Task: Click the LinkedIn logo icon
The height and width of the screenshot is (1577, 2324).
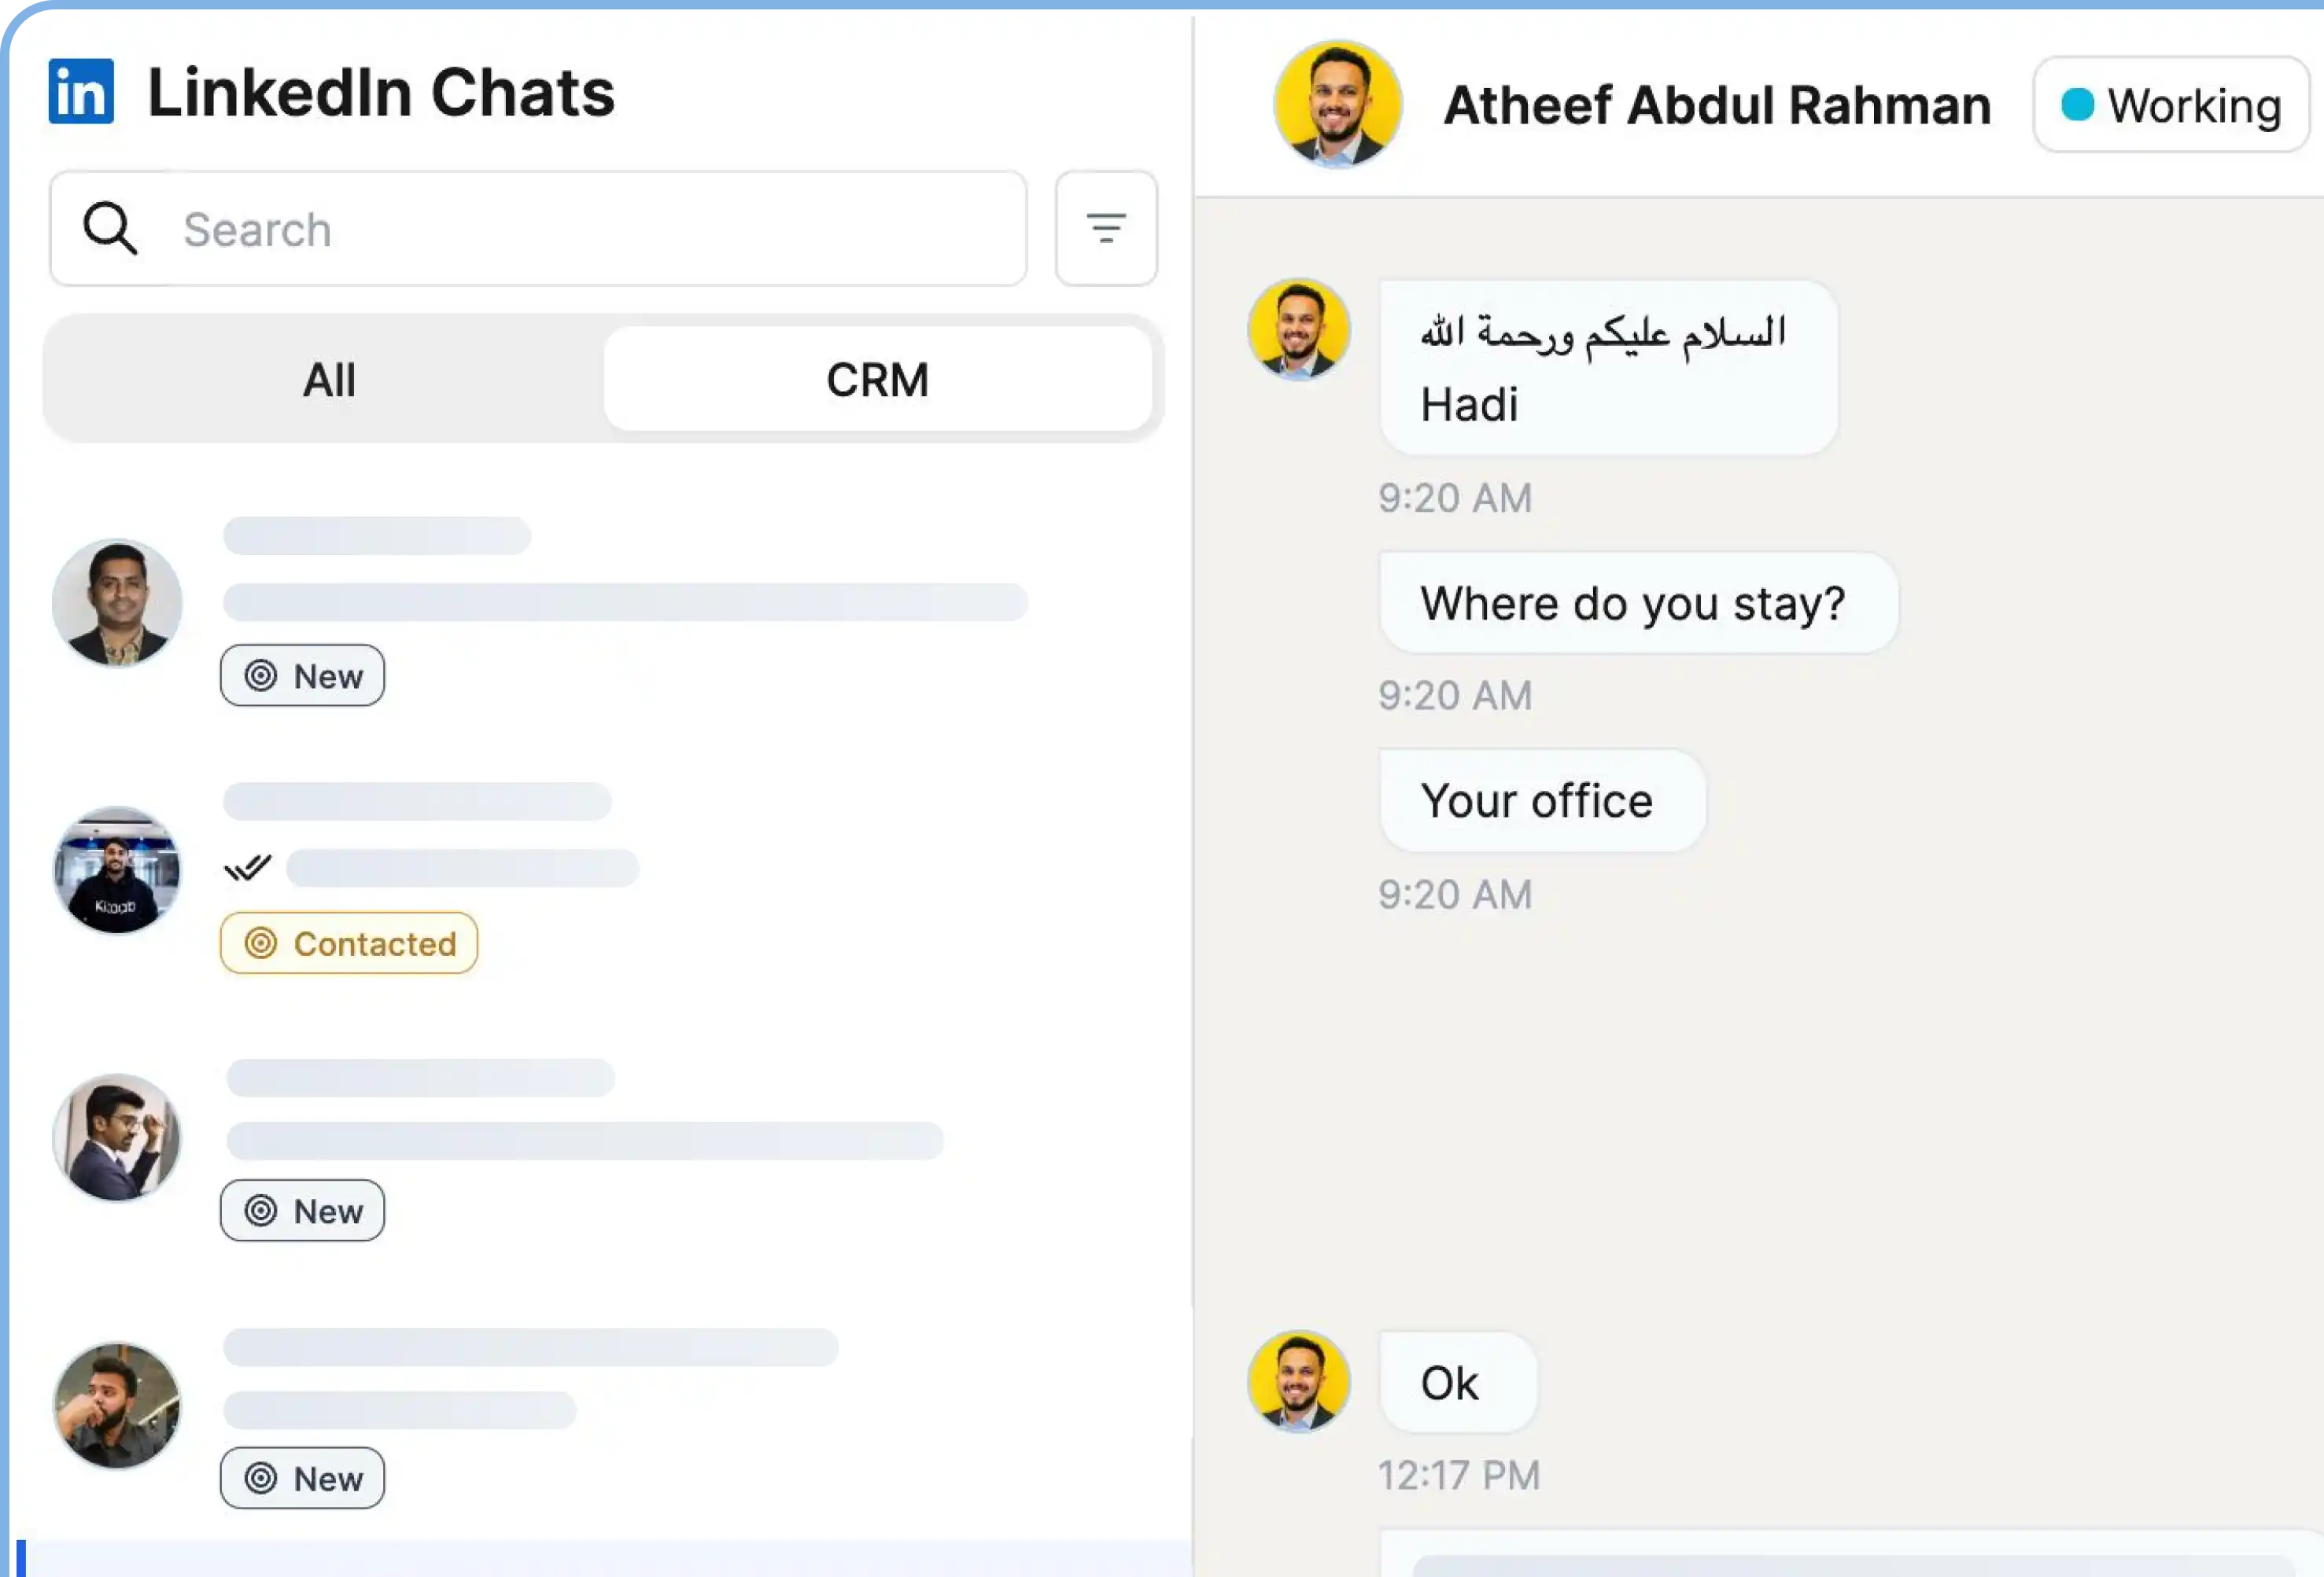Action: [x=81, y=92]
